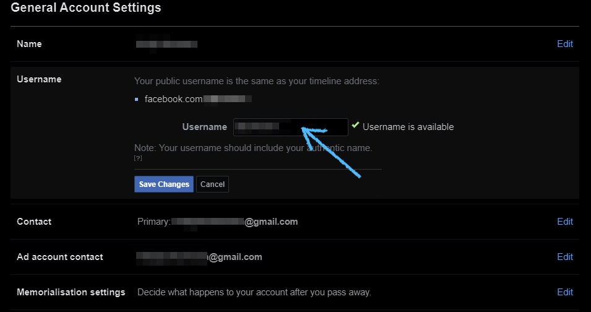Edit the Memorialisation settings
Screen dimensions: 591x312
tap(565, 292)
